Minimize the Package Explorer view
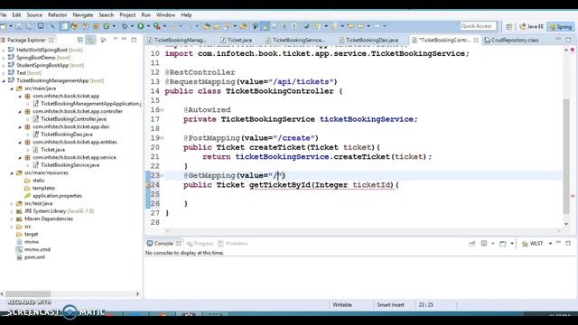 [x=125, y=40]
